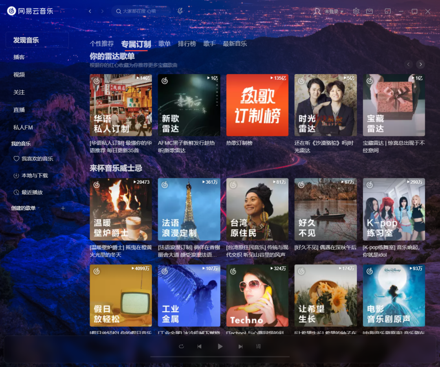Open 我喜欢的音乐 playlist

pos(33,158)
